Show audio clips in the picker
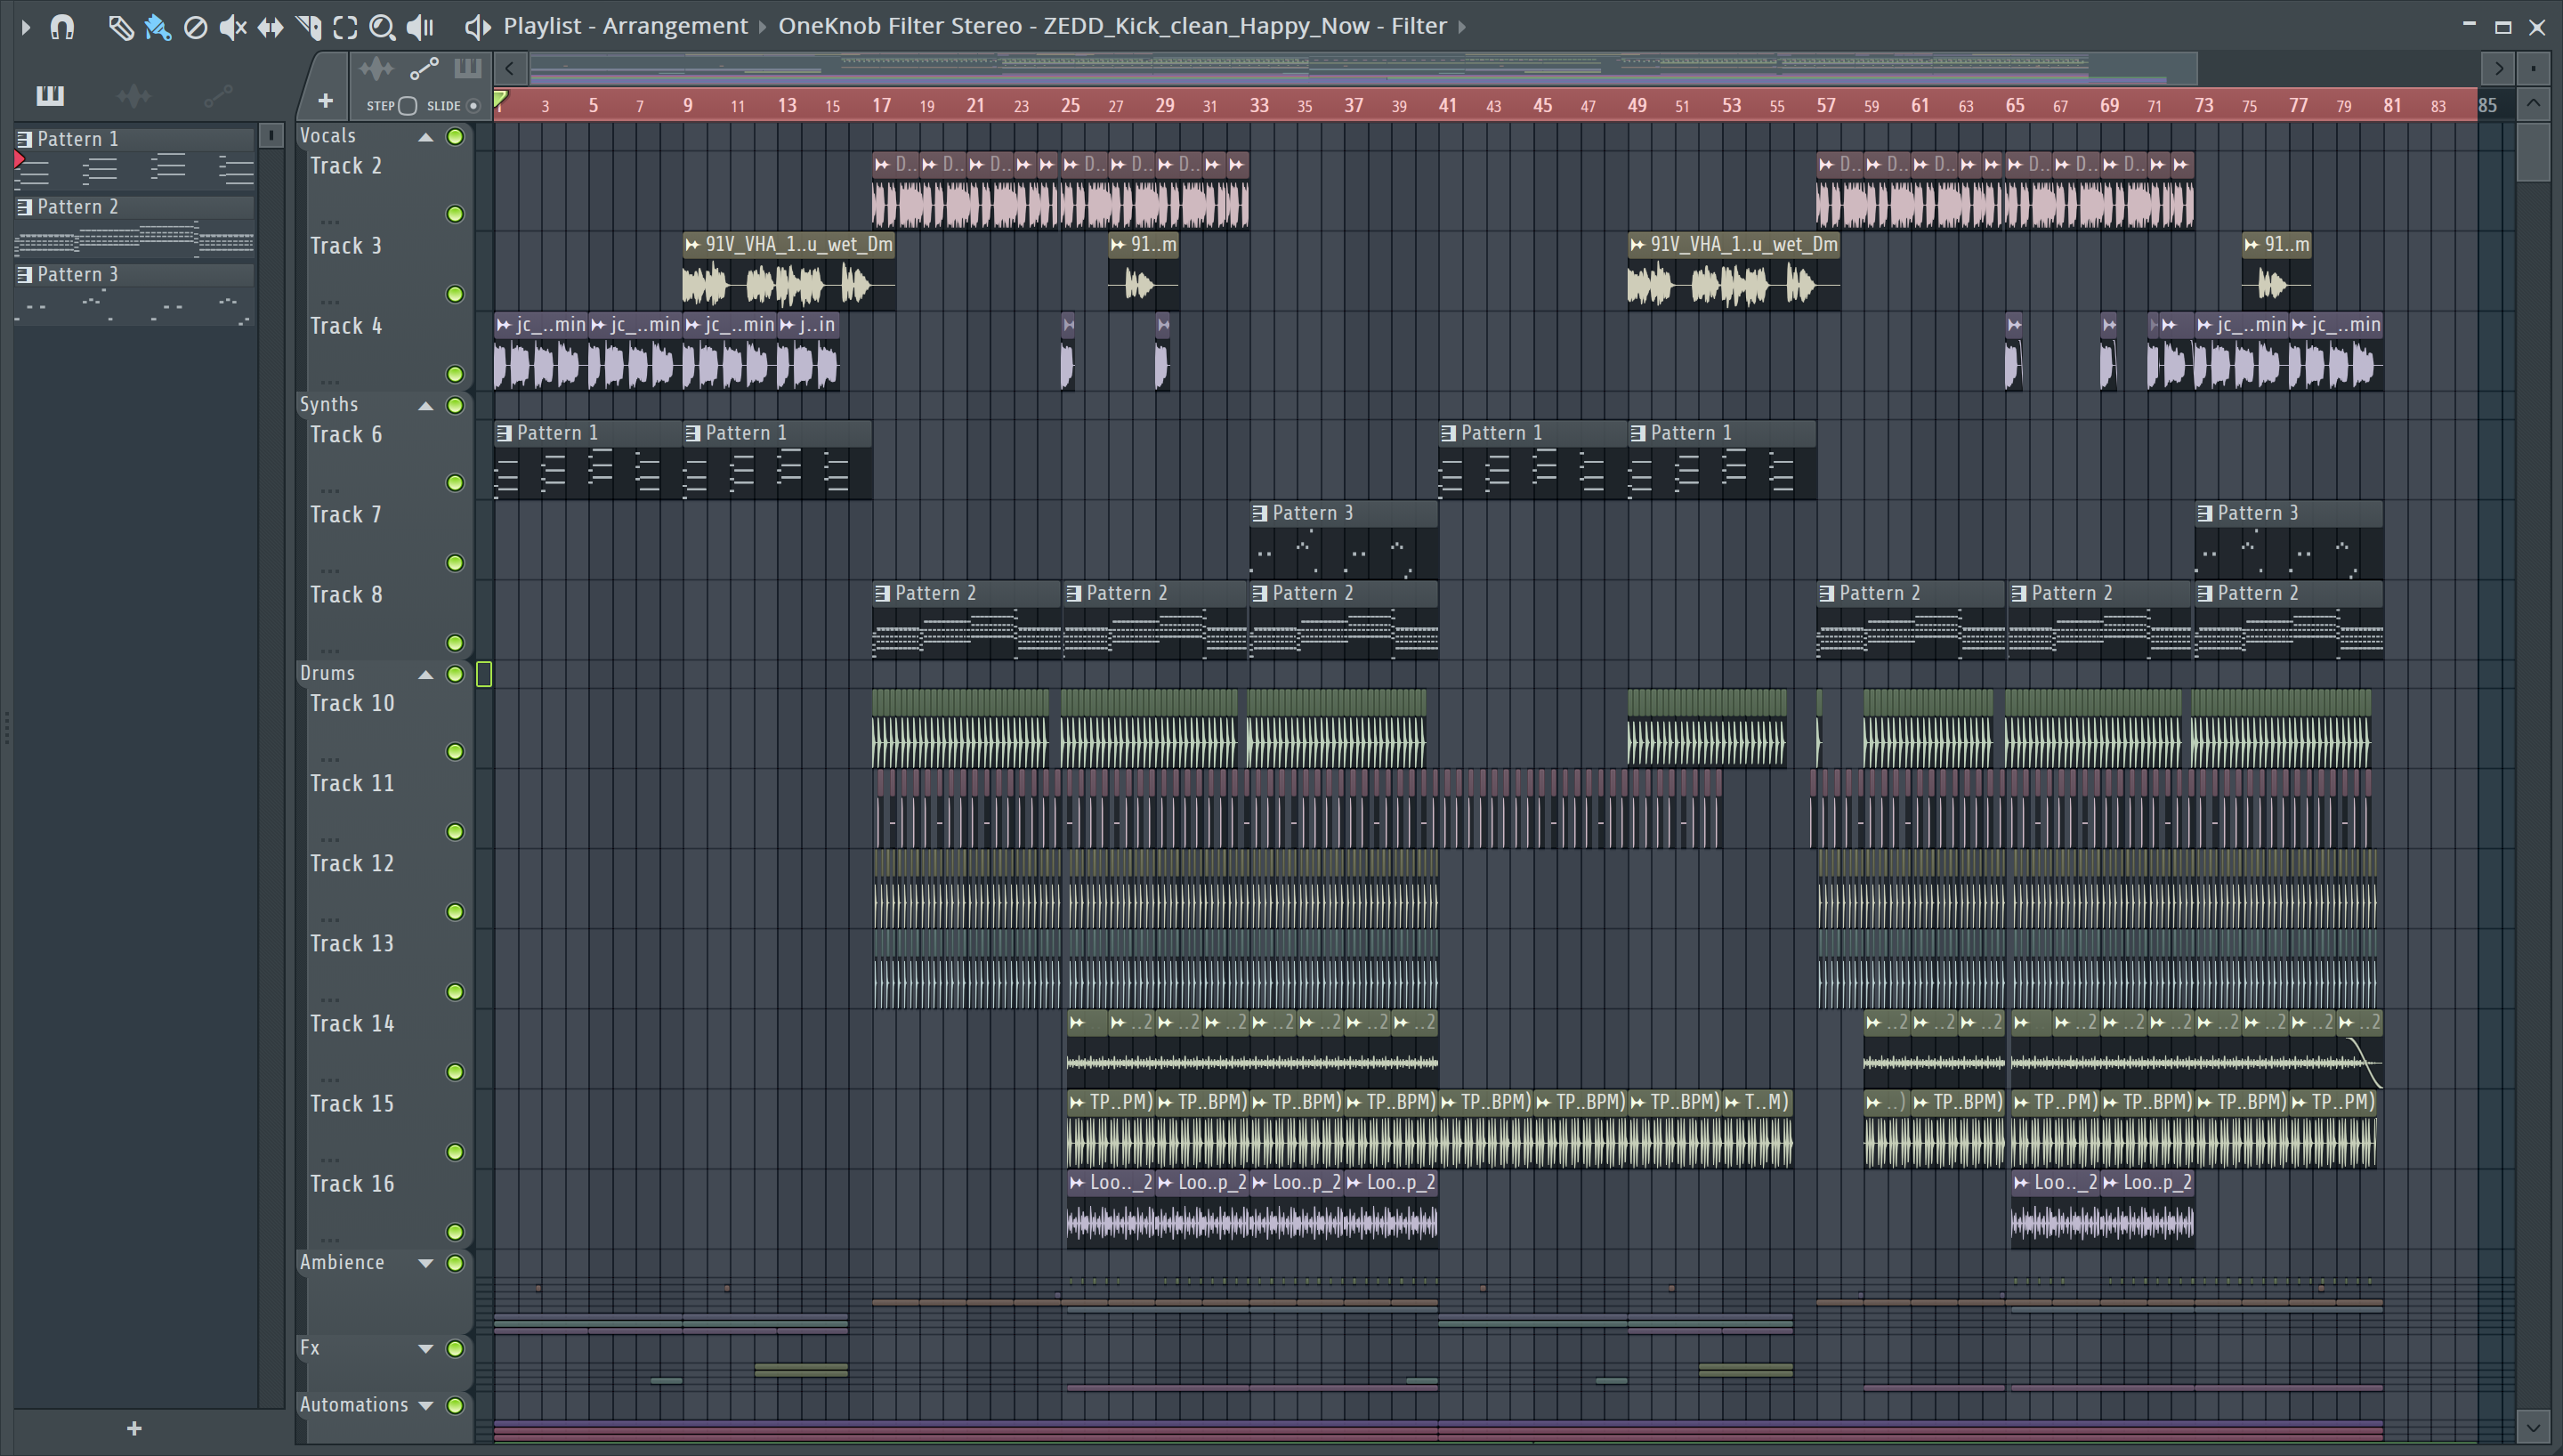2563x1456 pixels. [x=134, y=95]
